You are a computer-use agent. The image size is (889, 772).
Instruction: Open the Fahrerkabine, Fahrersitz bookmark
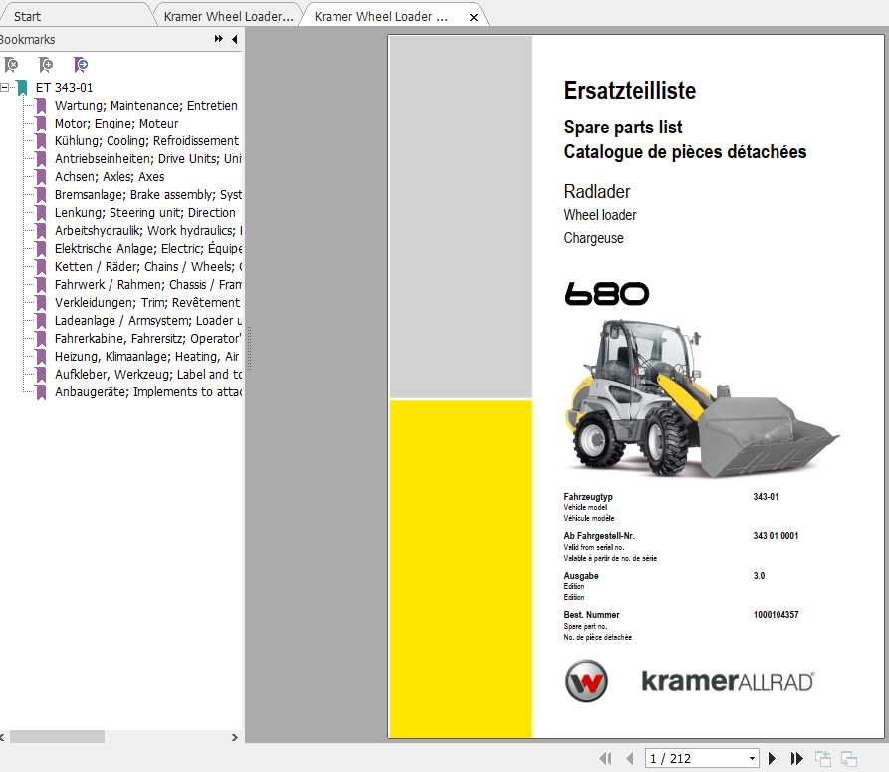(x=148, y=339)
